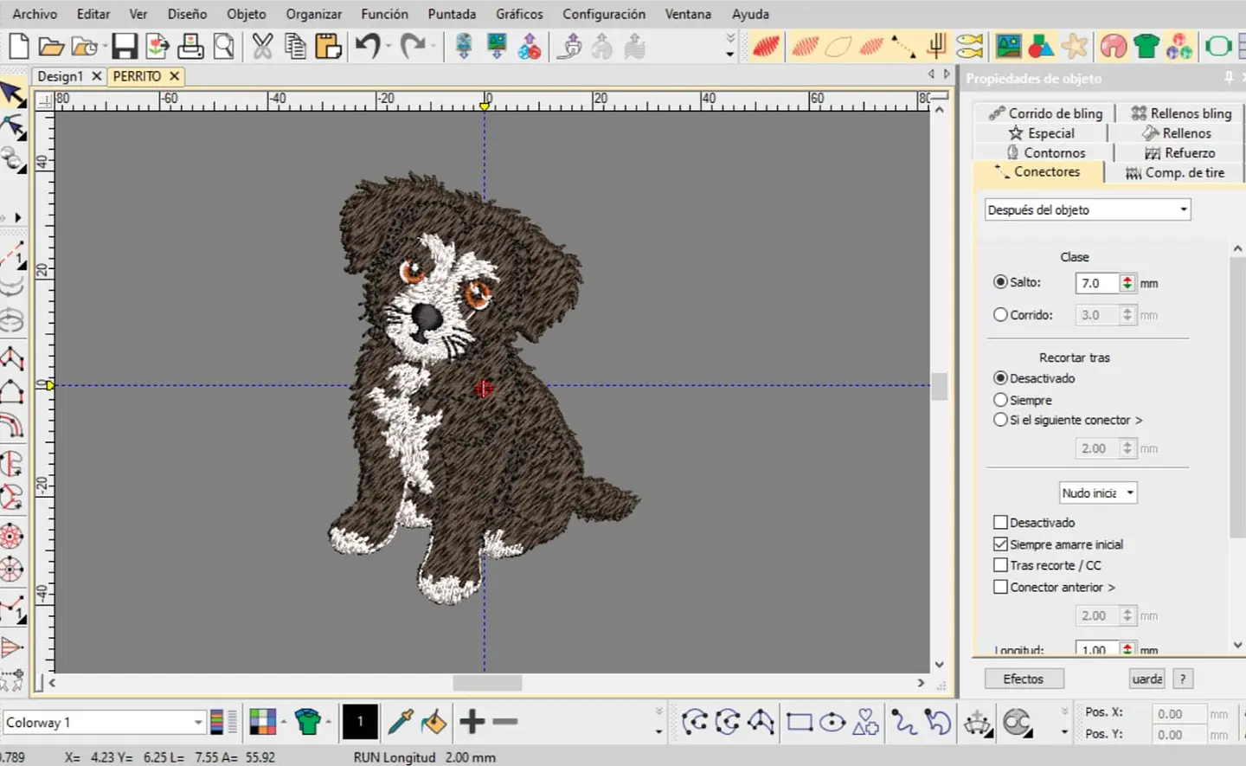Select Salto radio button

pos(1000,282)
